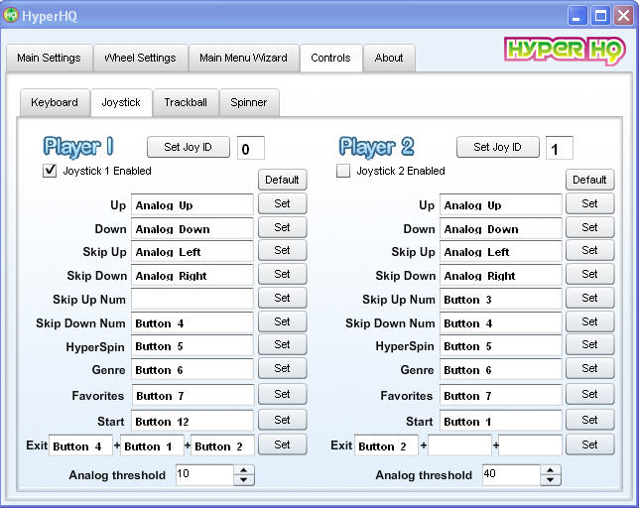Viewport: 640px width, 508px height.
Task: Click Player 1 Up field Analog Up
Action: click(x=192, y=204)
